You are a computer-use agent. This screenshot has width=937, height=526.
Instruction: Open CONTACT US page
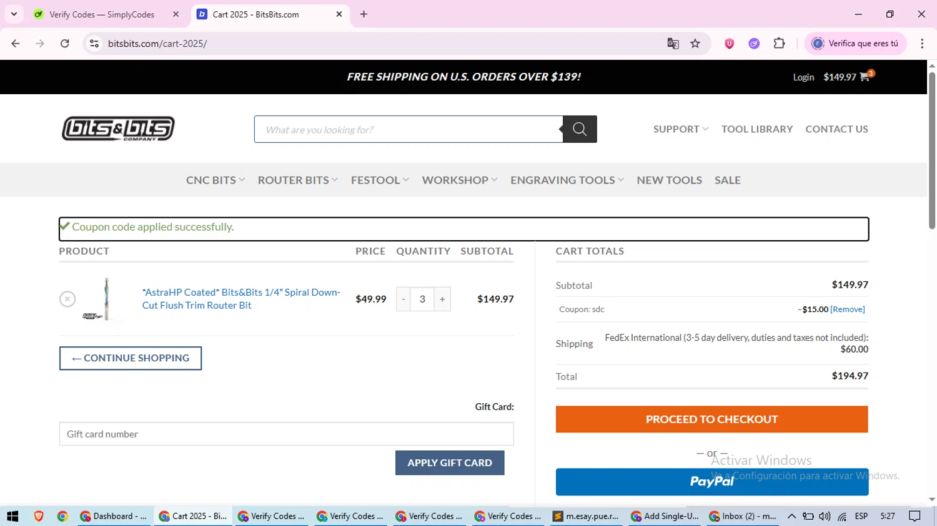pos(836,129)
